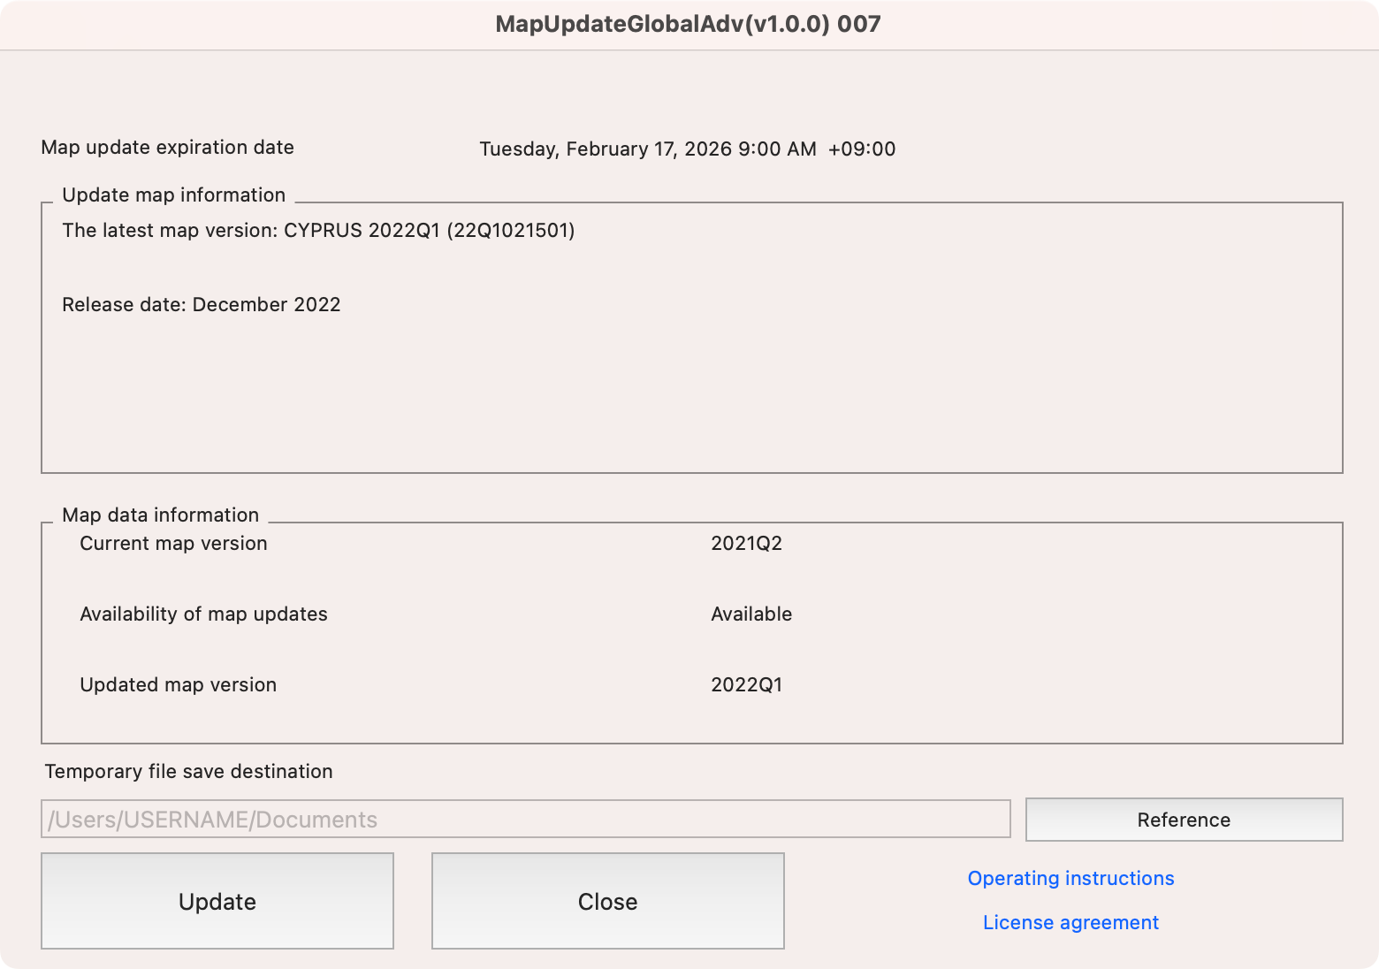
Task: Select the updated map version value 2022Q1
Action: [x=746, y=685]
